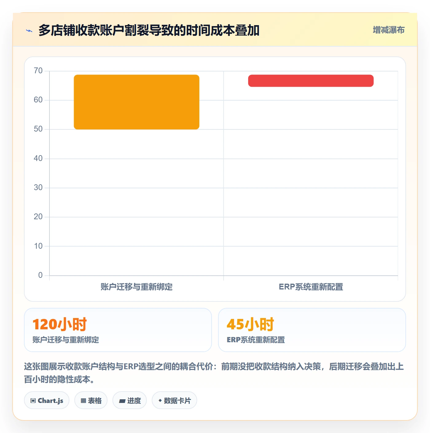Click the x-axis label 账户迁移与重新绑定
Viewport: 430px width, 433px height.
click(137, 287)
